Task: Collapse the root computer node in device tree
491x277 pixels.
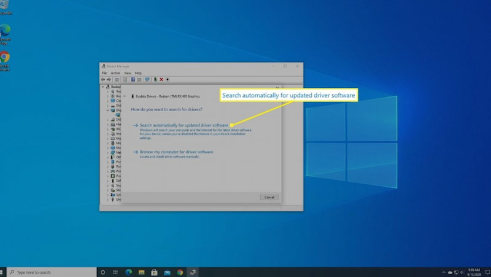Action: (x=101, y=87)
